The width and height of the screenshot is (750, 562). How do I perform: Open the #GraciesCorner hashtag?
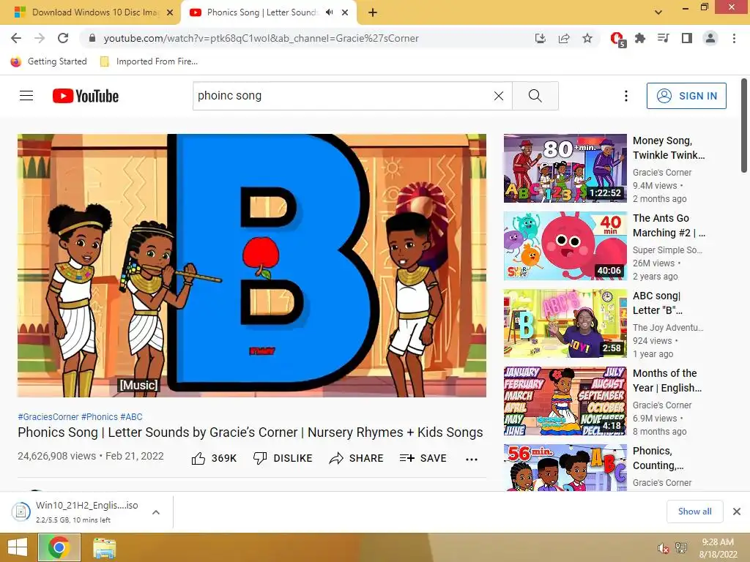coord(48,416)
